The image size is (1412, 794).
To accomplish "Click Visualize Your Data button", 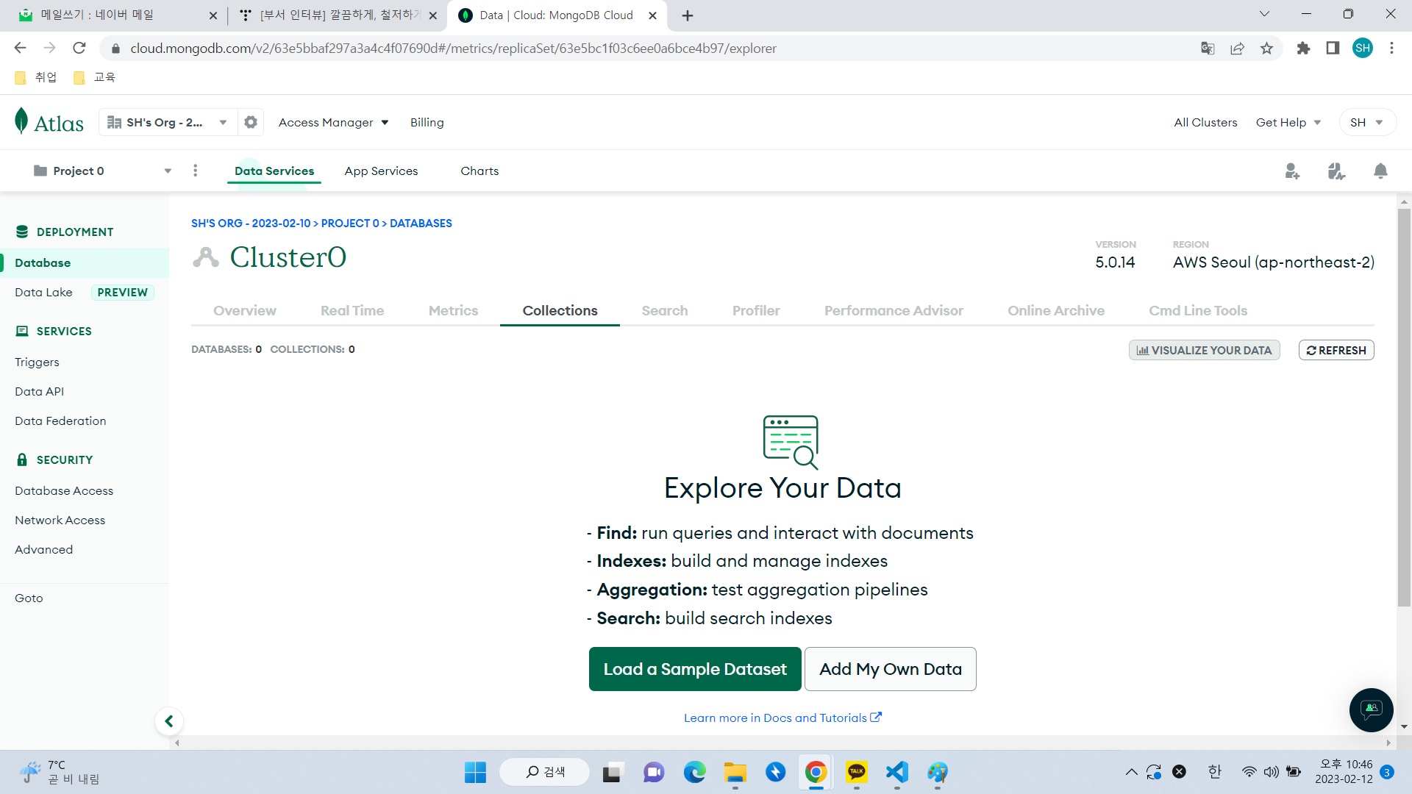I will click(1205, 351).
